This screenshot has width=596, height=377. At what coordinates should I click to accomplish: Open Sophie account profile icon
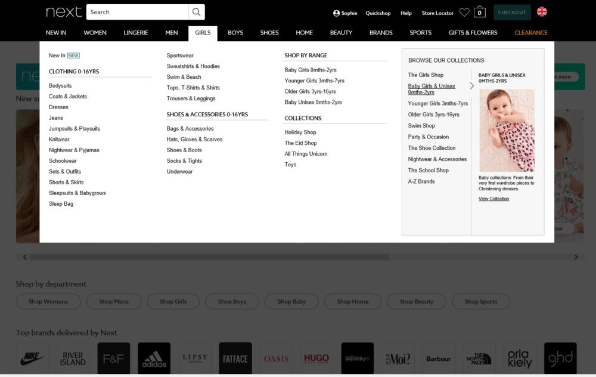(x=337, y=13)
